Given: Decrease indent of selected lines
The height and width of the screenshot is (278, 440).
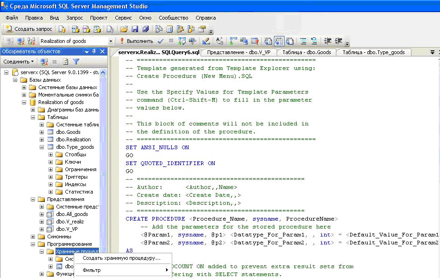Looking at the screenshot, I should pyautogui.click(x=328, y=41).
